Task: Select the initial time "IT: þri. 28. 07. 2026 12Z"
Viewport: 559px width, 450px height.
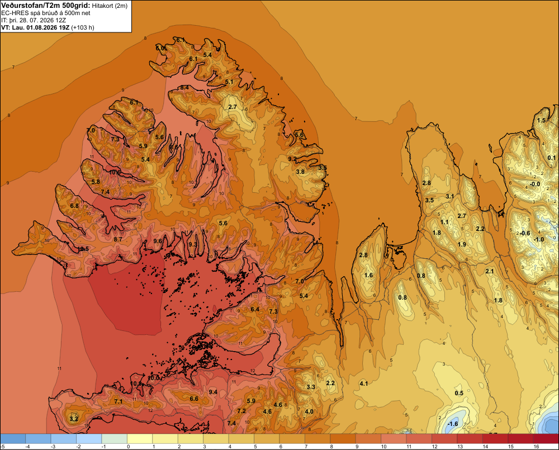Action: (34, 20)
